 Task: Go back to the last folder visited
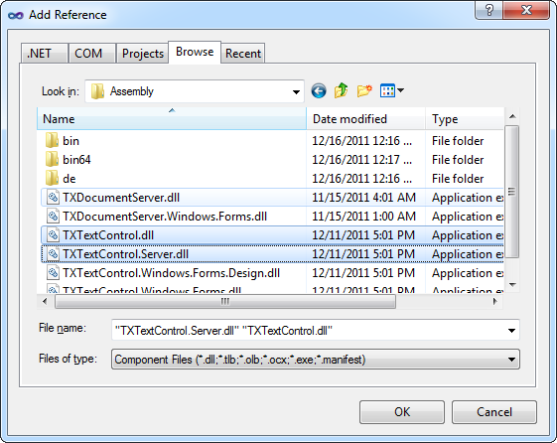pyautogui.click(x=319, y=91)
